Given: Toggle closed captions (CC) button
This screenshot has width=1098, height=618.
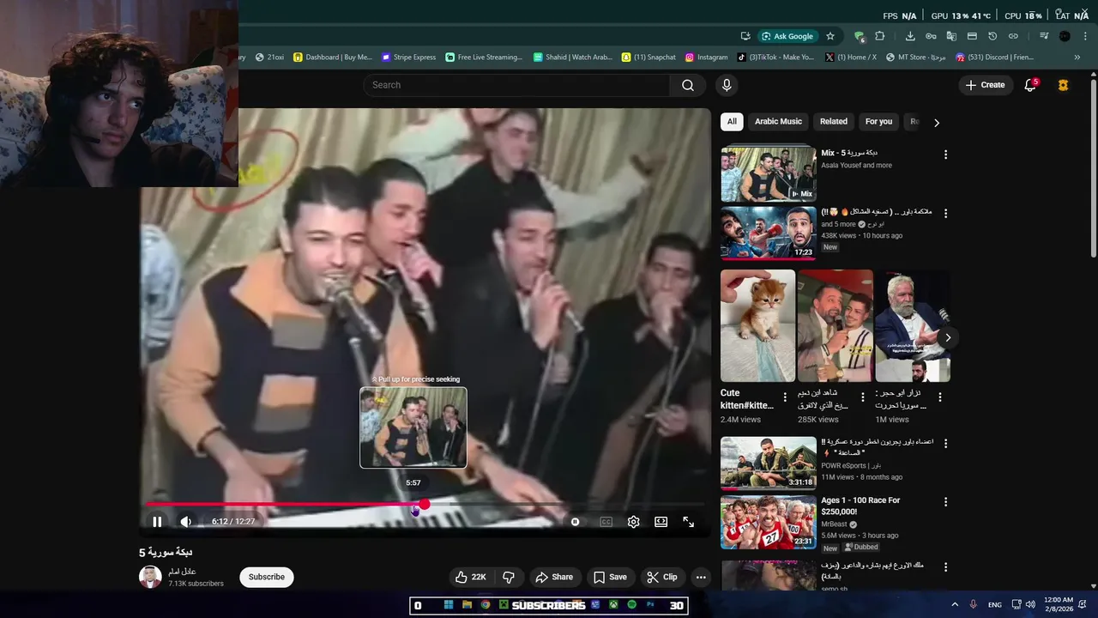Looking at the screenshot, I should tap(606, 521).
